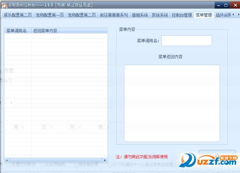The width and height of the screenshot is (240, 173).
Task: Go to 婚姻系统 tab
Action: [x=140, y=15]
